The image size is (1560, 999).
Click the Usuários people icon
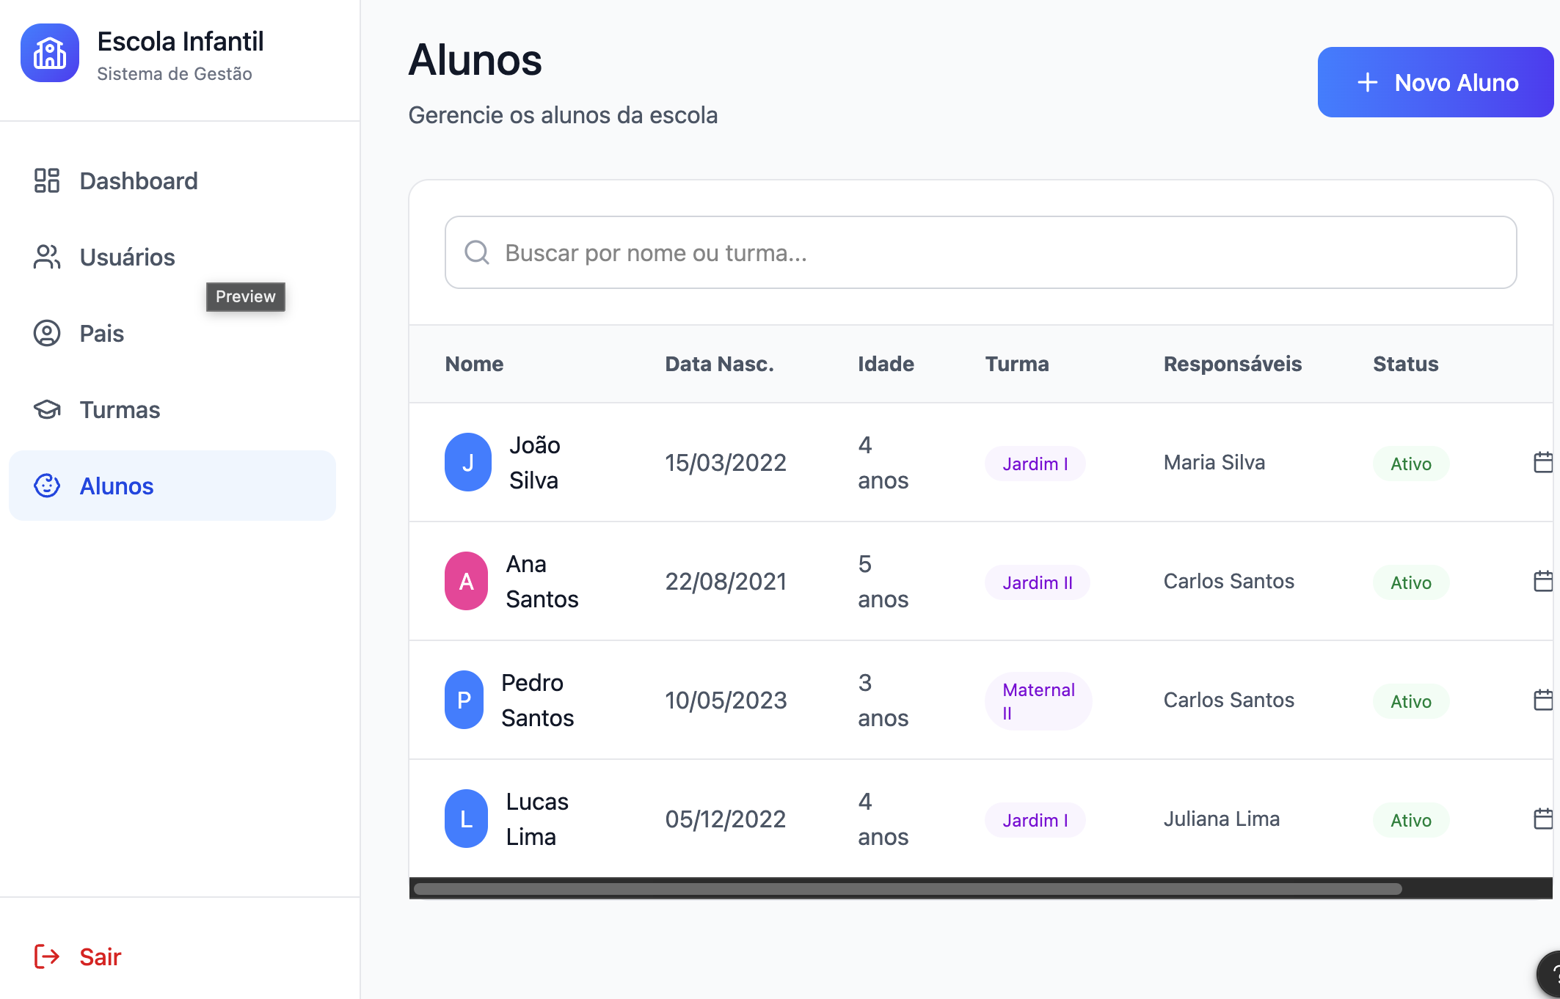click(x=47, y=257)
